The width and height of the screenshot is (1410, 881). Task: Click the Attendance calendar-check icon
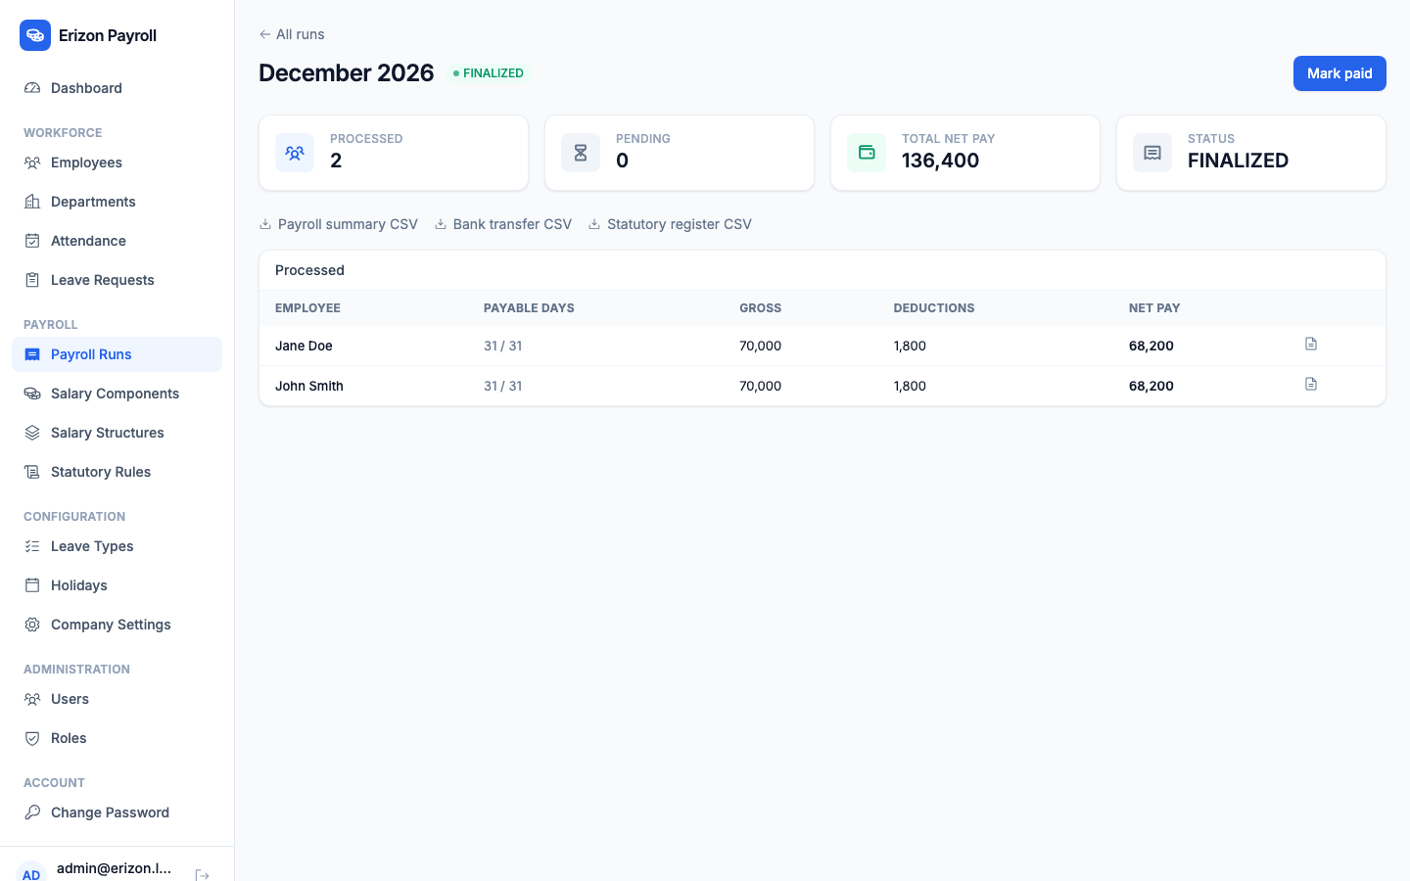pos(32,241)
